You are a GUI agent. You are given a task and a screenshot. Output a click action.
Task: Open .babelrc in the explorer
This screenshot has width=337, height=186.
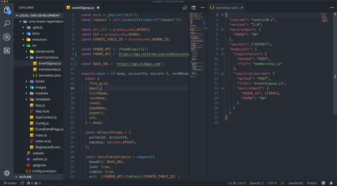pos(38,153)
